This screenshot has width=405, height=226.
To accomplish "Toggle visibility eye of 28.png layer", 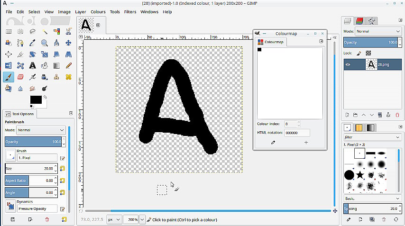I will (x=348, y=64).
